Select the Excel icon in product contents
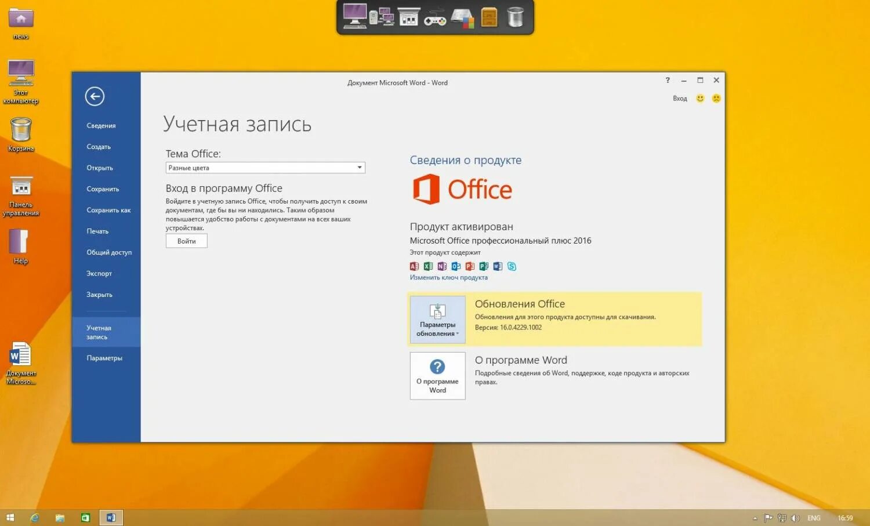The image size is (870, 526). [x=427, y=266]
